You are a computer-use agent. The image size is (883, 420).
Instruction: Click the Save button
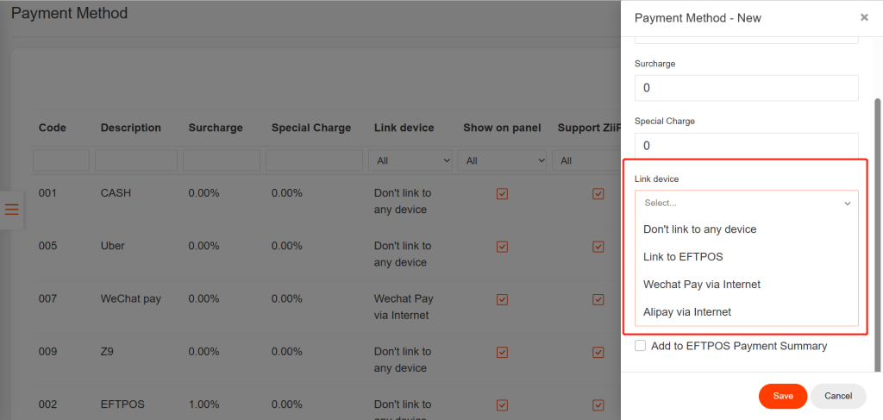(782, 396)
